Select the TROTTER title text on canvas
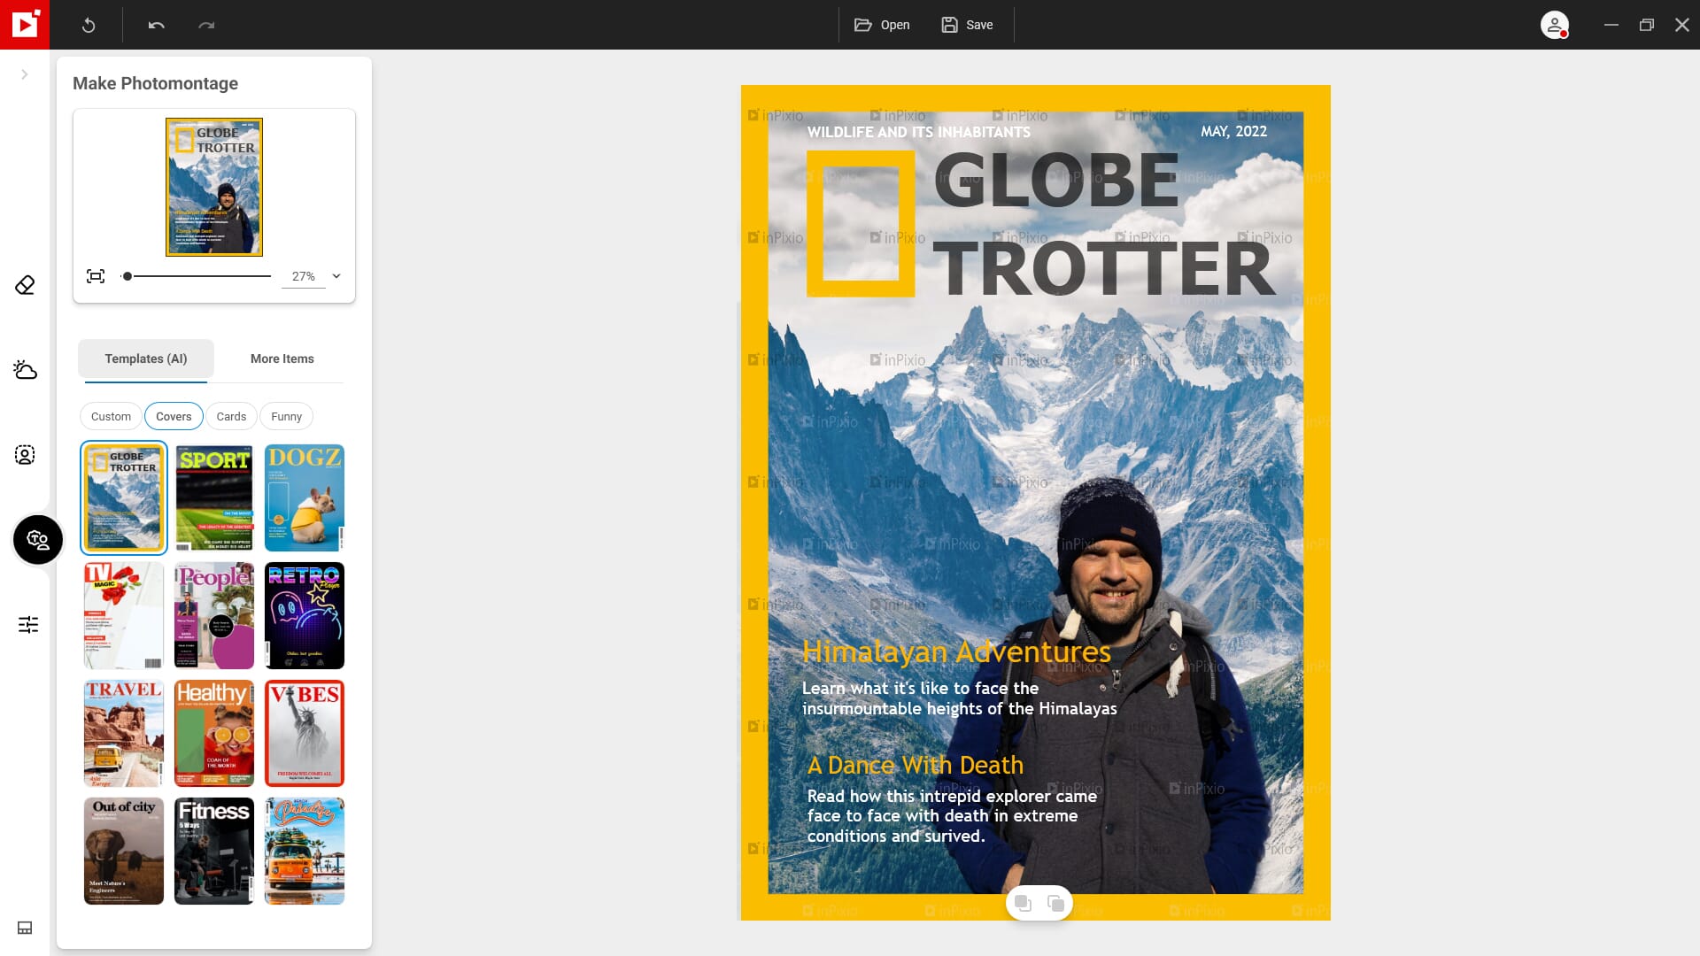This screenshot has width=1700, height=956. point(1104,269)
